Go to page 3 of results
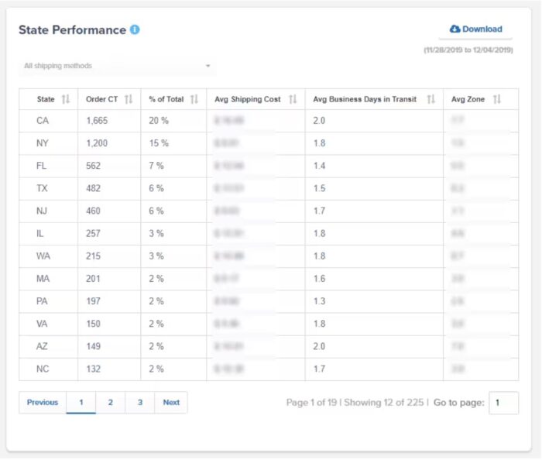The height and width of the screenshot is (460, 542). [140, 403]
